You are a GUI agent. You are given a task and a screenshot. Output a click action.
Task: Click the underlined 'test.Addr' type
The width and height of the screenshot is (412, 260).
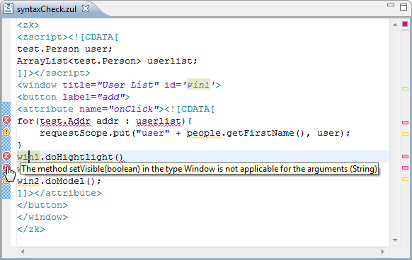(x=65, y=122)
